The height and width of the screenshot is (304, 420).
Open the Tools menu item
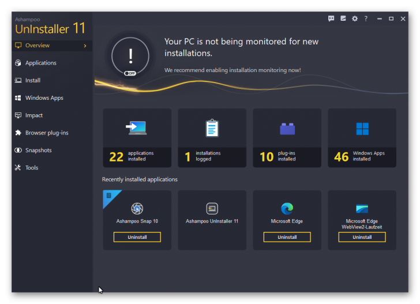[52, 168]
